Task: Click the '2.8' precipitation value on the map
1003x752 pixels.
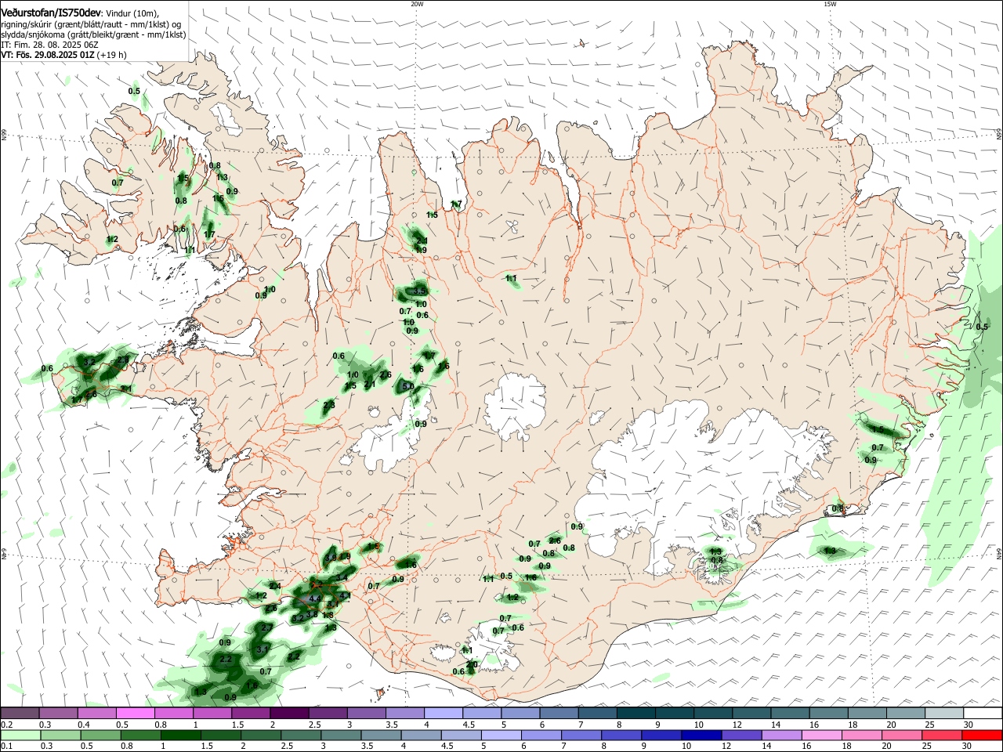Action: [123, 360]
